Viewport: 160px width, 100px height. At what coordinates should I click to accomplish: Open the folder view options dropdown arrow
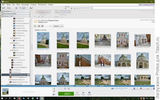pyautogui.click(x=27, y=8)
